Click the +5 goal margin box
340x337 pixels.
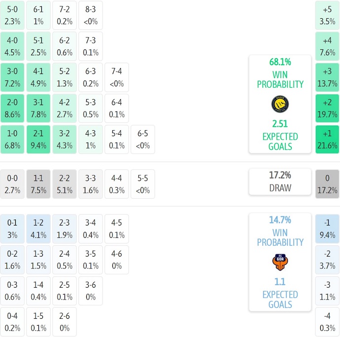click(x=327, y=15)
